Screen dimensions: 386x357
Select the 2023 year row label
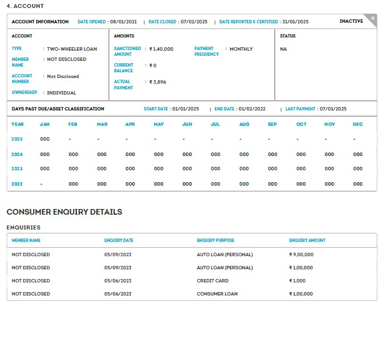(x=18, y=169)
